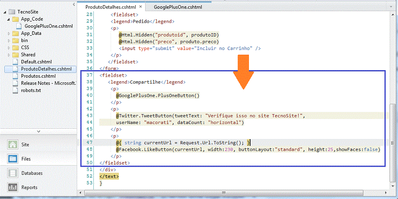Click line number 47 in the gutter
Screen dimensions: 398x199
(89, 143)
